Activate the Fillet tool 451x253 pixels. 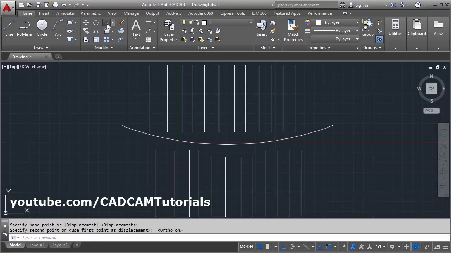pyautogui.click(x=106, y=31)
